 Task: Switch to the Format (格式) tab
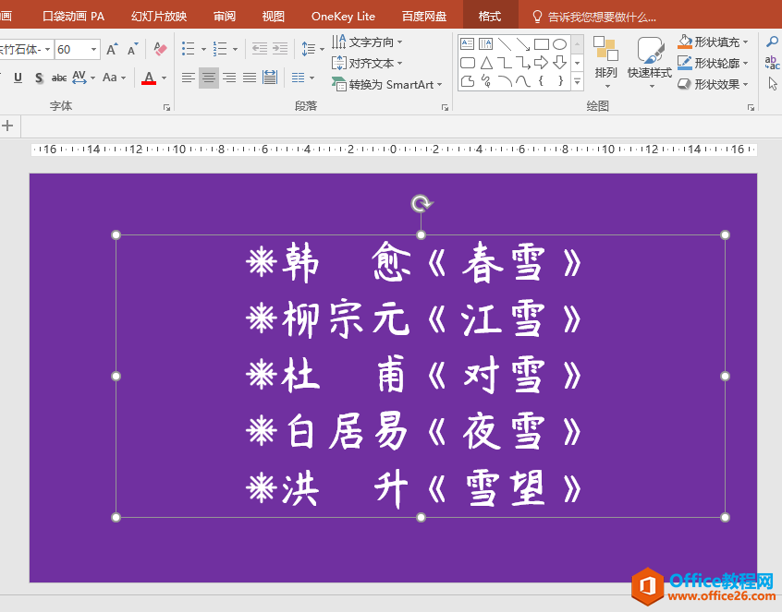point(490,17)
